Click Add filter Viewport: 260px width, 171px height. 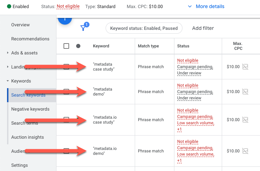click(x=203, y=28)
